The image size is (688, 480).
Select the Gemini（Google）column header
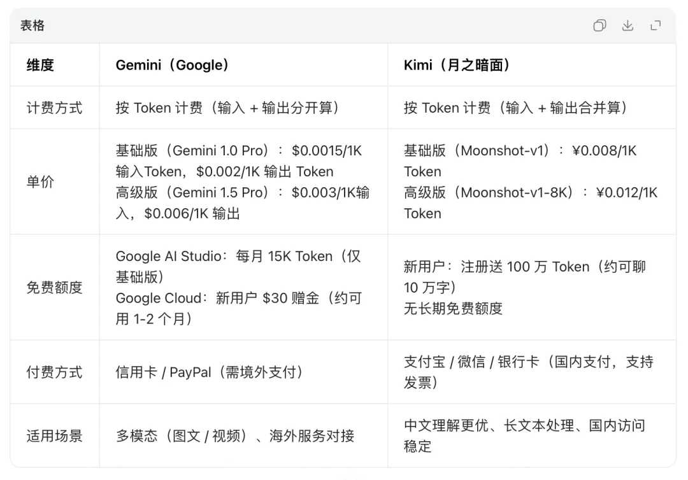pos(172,65)
